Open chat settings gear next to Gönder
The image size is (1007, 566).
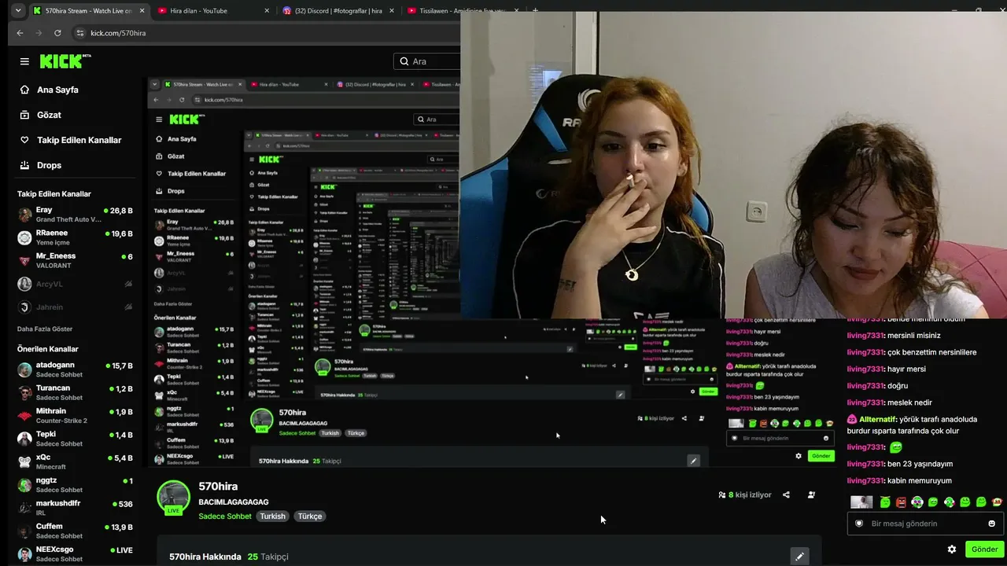[x=952, y=549]
